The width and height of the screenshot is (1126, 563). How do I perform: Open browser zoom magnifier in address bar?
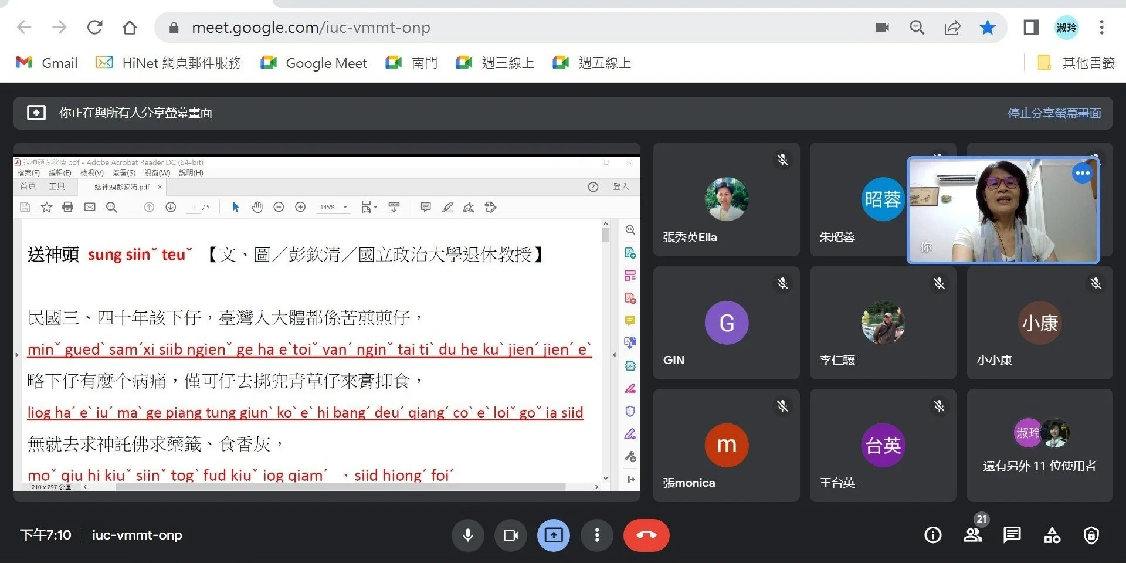point(917,28)
